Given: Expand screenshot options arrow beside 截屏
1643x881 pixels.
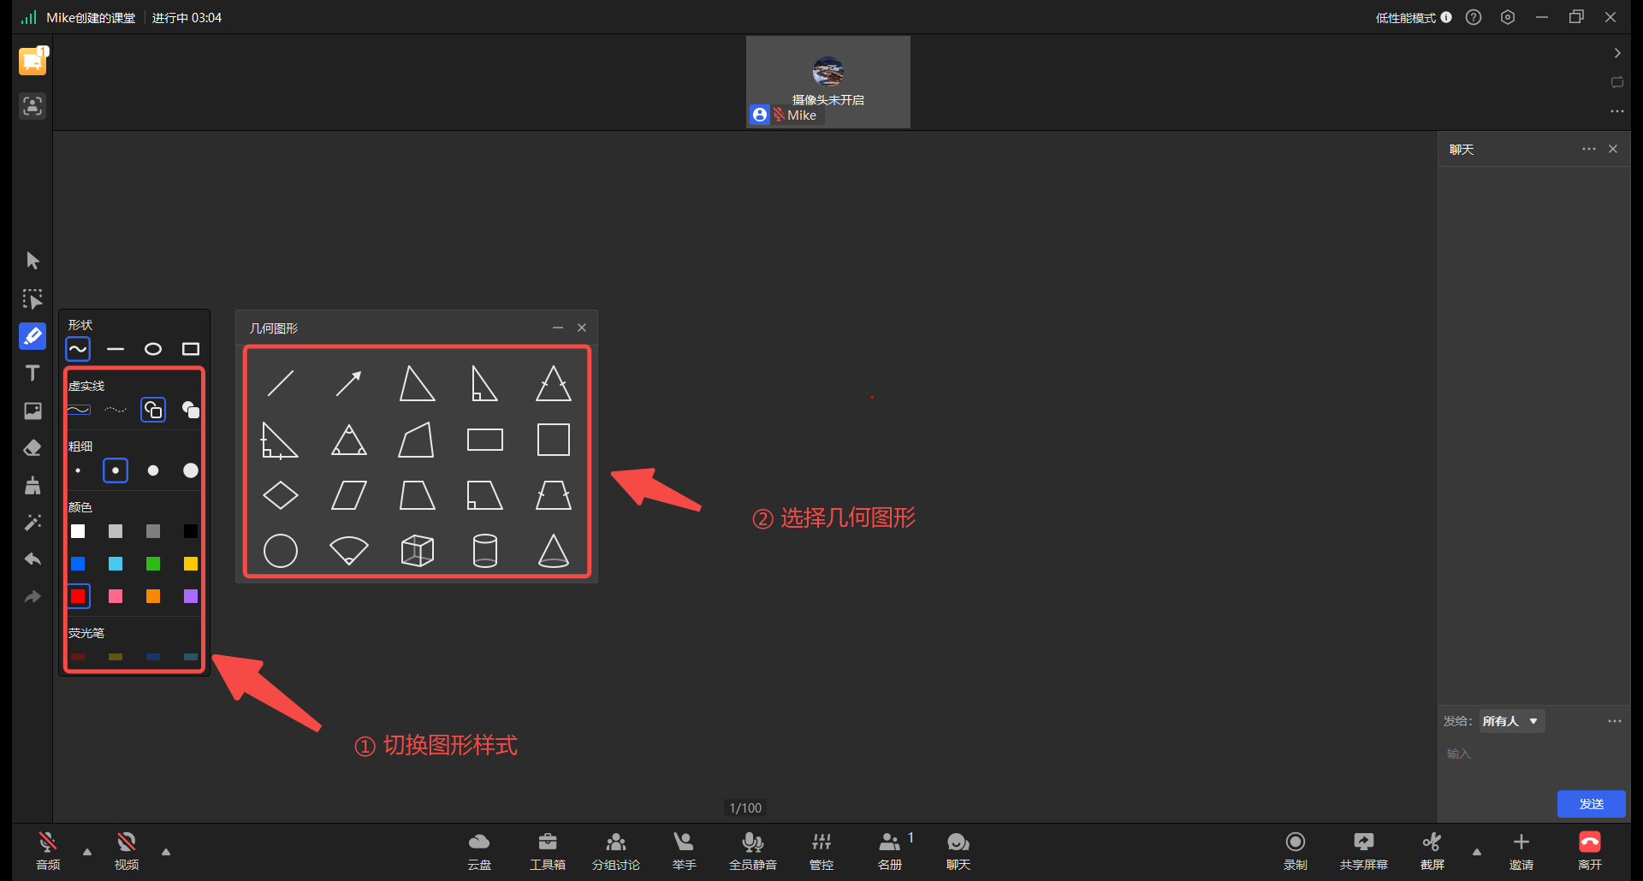Looking at the screenshot, I should [1477, 852].
